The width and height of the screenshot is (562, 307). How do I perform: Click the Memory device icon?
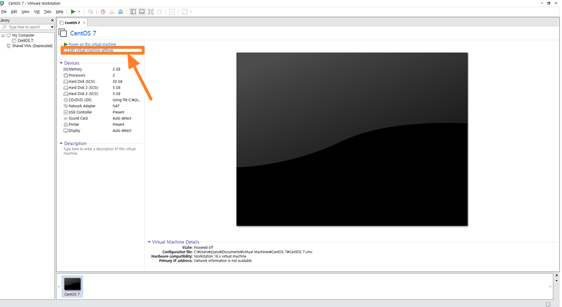pyautogui.click(x=65, y=69)
